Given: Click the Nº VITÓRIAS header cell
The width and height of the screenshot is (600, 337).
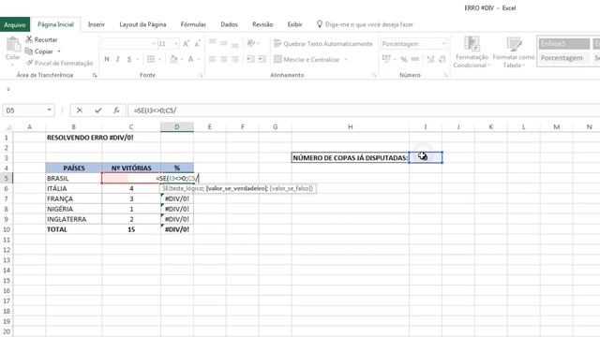Looking at the screenshot, I should (131, 168).
